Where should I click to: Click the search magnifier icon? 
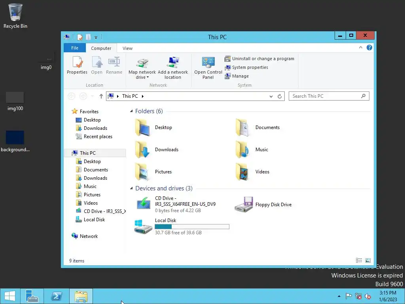point(363,96)
